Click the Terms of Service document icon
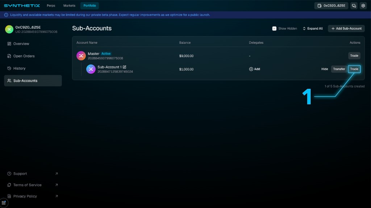The width and height of the screenshot is (371, 208). coord(9,185)
